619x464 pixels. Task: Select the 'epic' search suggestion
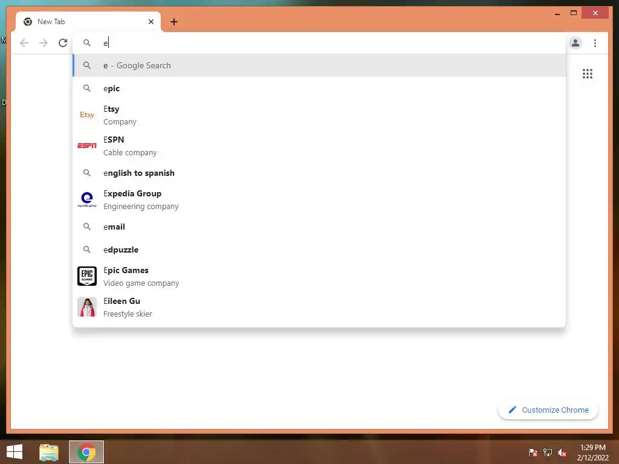point(319,88)
